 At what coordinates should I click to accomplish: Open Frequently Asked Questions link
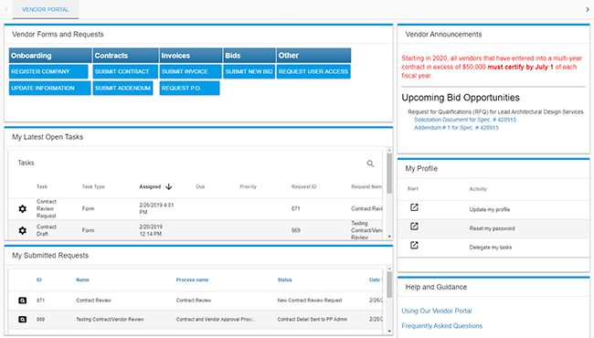tap(441, 326)
